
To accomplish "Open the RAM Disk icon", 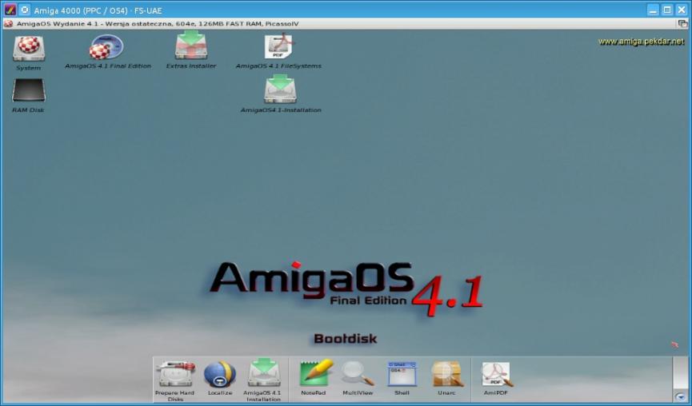I will click(x=28, y=91).
